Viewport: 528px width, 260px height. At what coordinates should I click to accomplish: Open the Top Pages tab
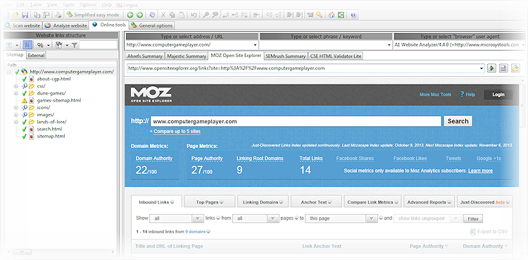pos(210,202)
